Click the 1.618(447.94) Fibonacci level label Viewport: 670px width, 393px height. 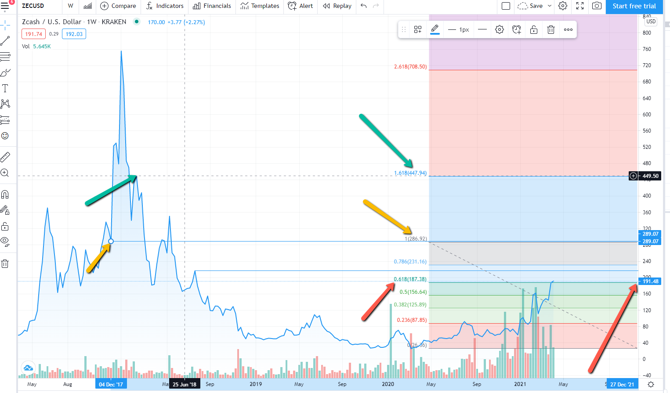pyautogui.click(x=410, y=173)
